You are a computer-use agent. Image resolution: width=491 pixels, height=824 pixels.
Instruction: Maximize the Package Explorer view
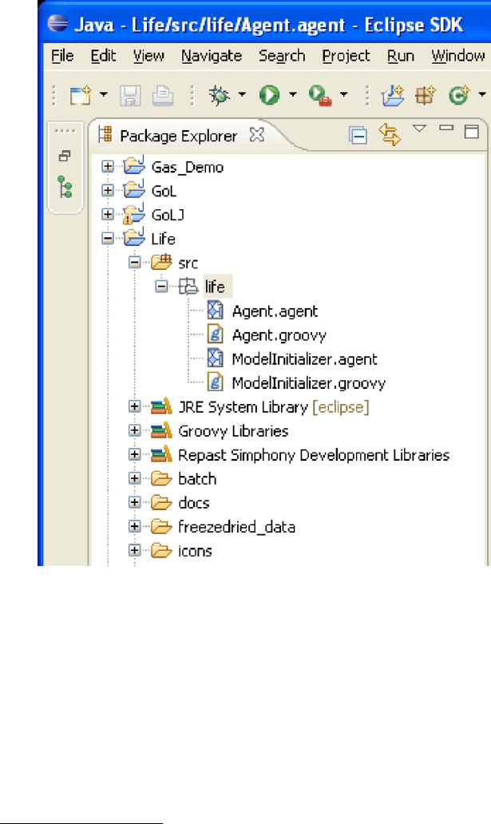472,132
